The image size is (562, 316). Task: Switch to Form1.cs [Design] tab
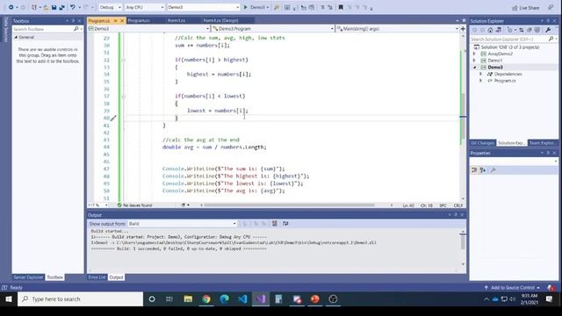click(220, 21)
